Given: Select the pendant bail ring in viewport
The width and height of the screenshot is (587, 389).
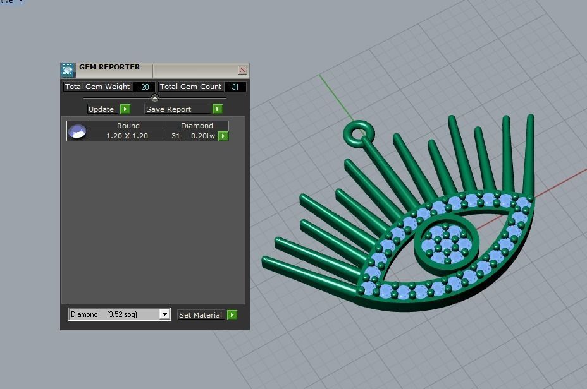Looking at the screenshot, I should 358,133.
